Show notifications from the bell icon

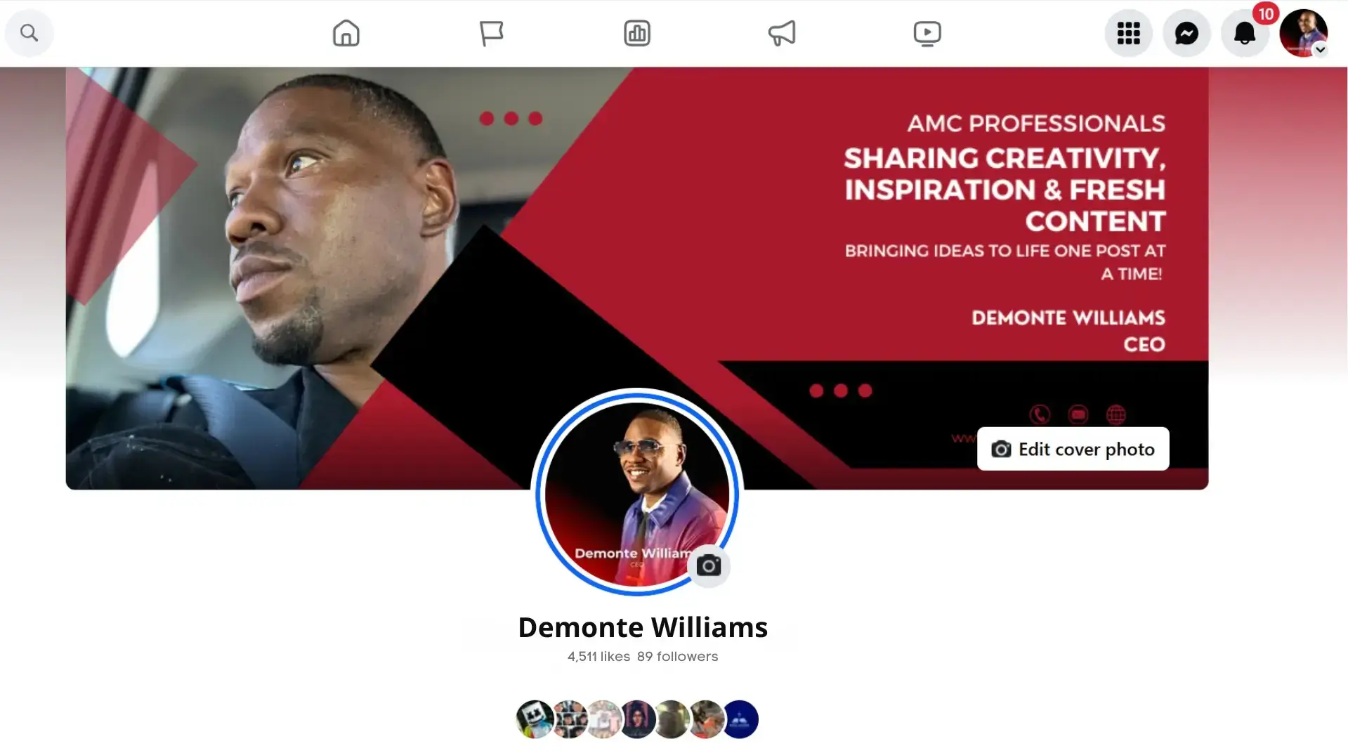click(x=1245, y=33)
